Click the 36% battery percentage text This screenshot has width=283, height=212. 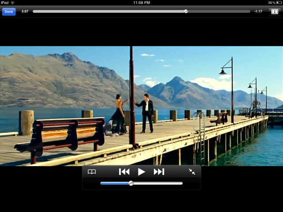(x=272, y=3)
